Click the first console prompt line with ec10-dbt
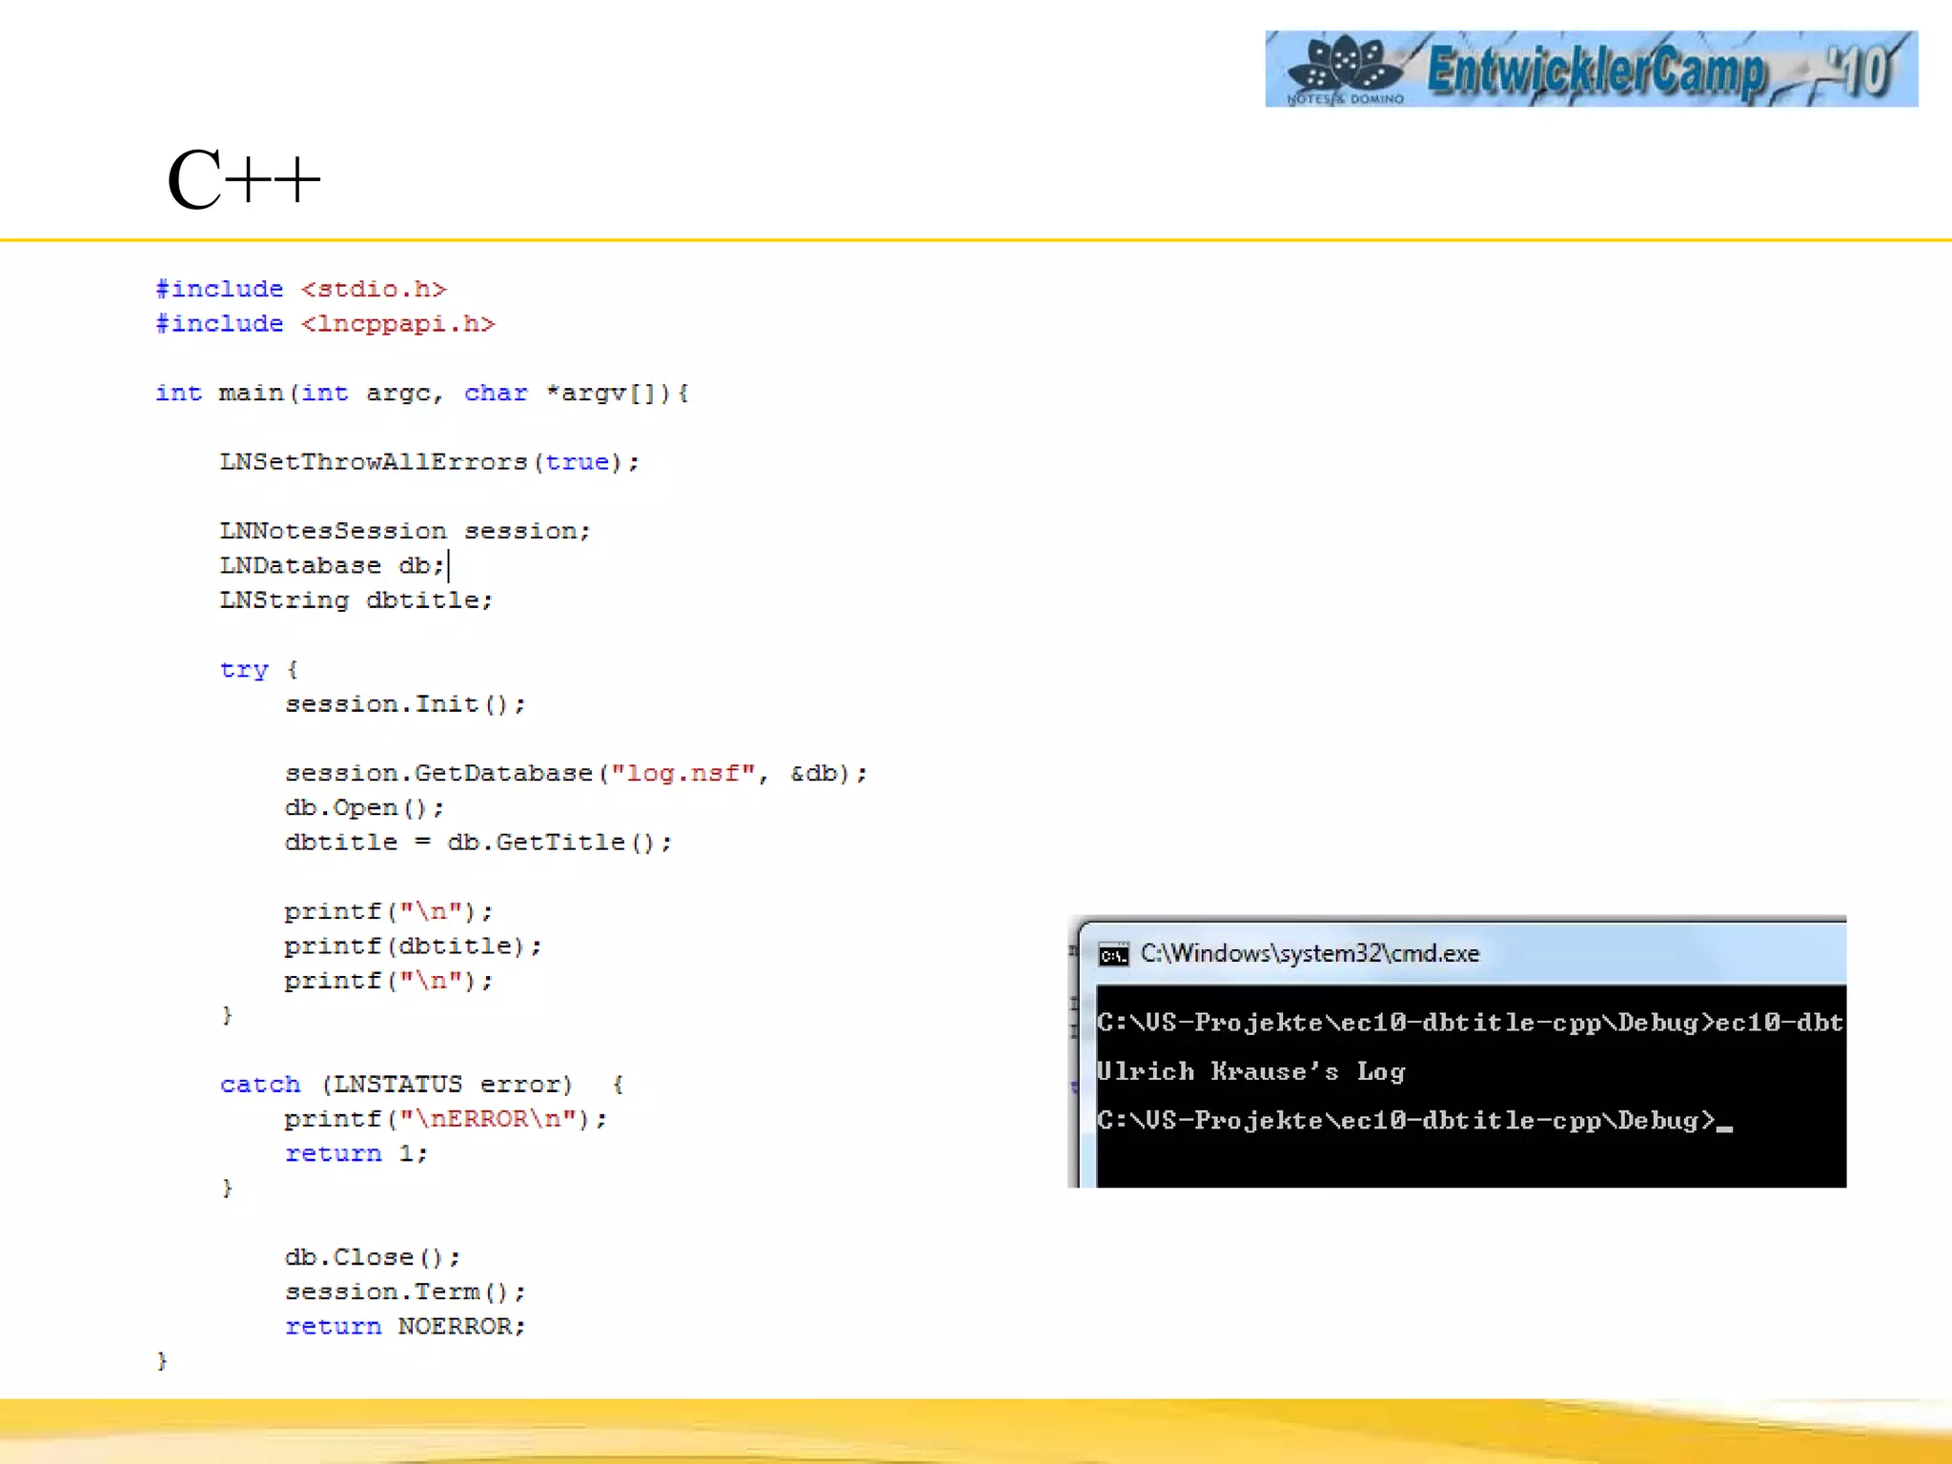The image size is (1952, 1464). click(x=1471, y=1023)
